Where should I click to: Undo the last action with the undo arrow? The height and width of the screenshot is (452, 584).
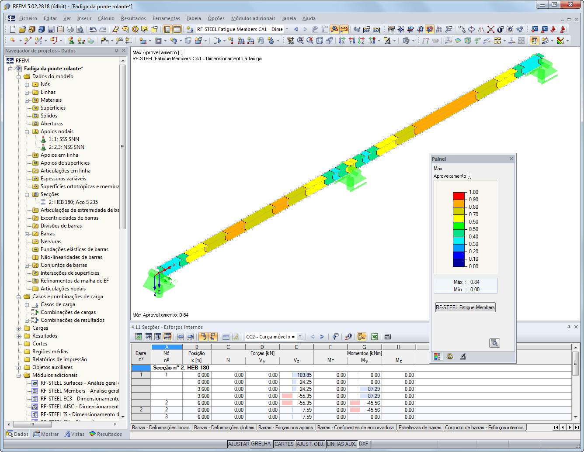tap(93, 29)
